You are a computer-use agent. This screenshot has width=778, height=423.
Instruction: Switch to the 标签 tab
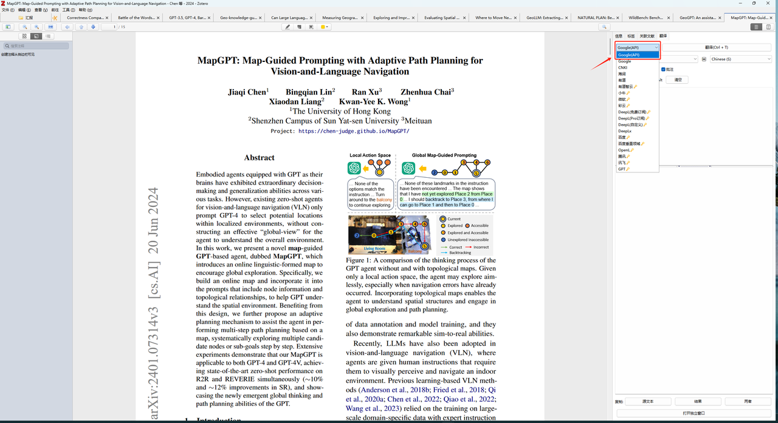631,36
